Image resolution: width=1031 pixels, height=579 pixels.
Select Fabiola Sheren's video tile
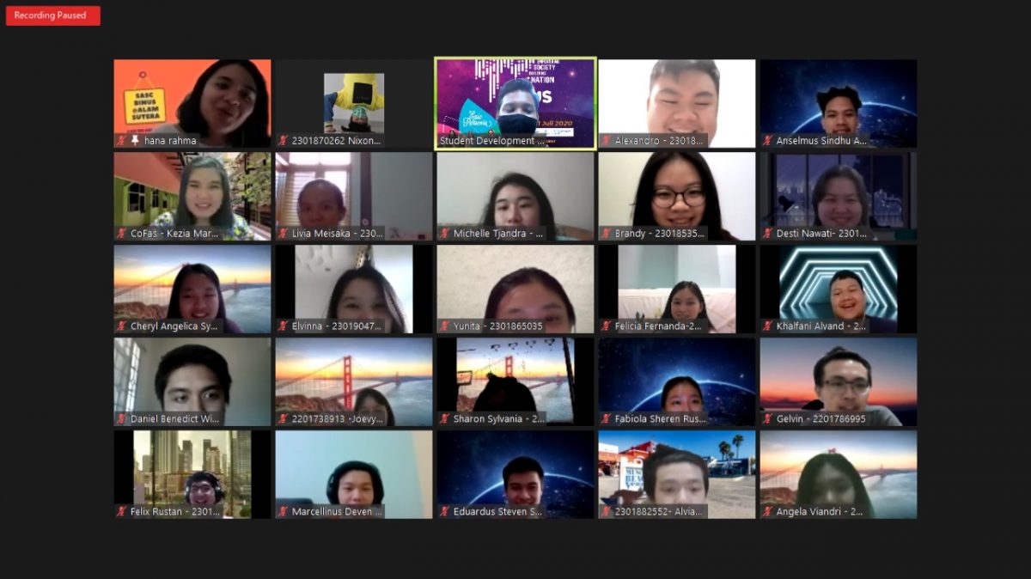677,381
